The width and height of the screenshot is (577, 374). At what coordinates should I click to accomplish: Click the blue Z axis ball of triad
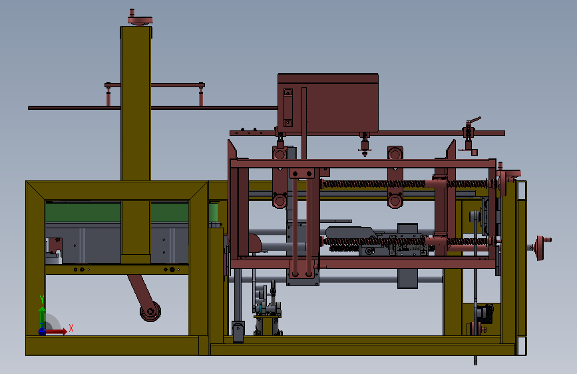[43, 331]
